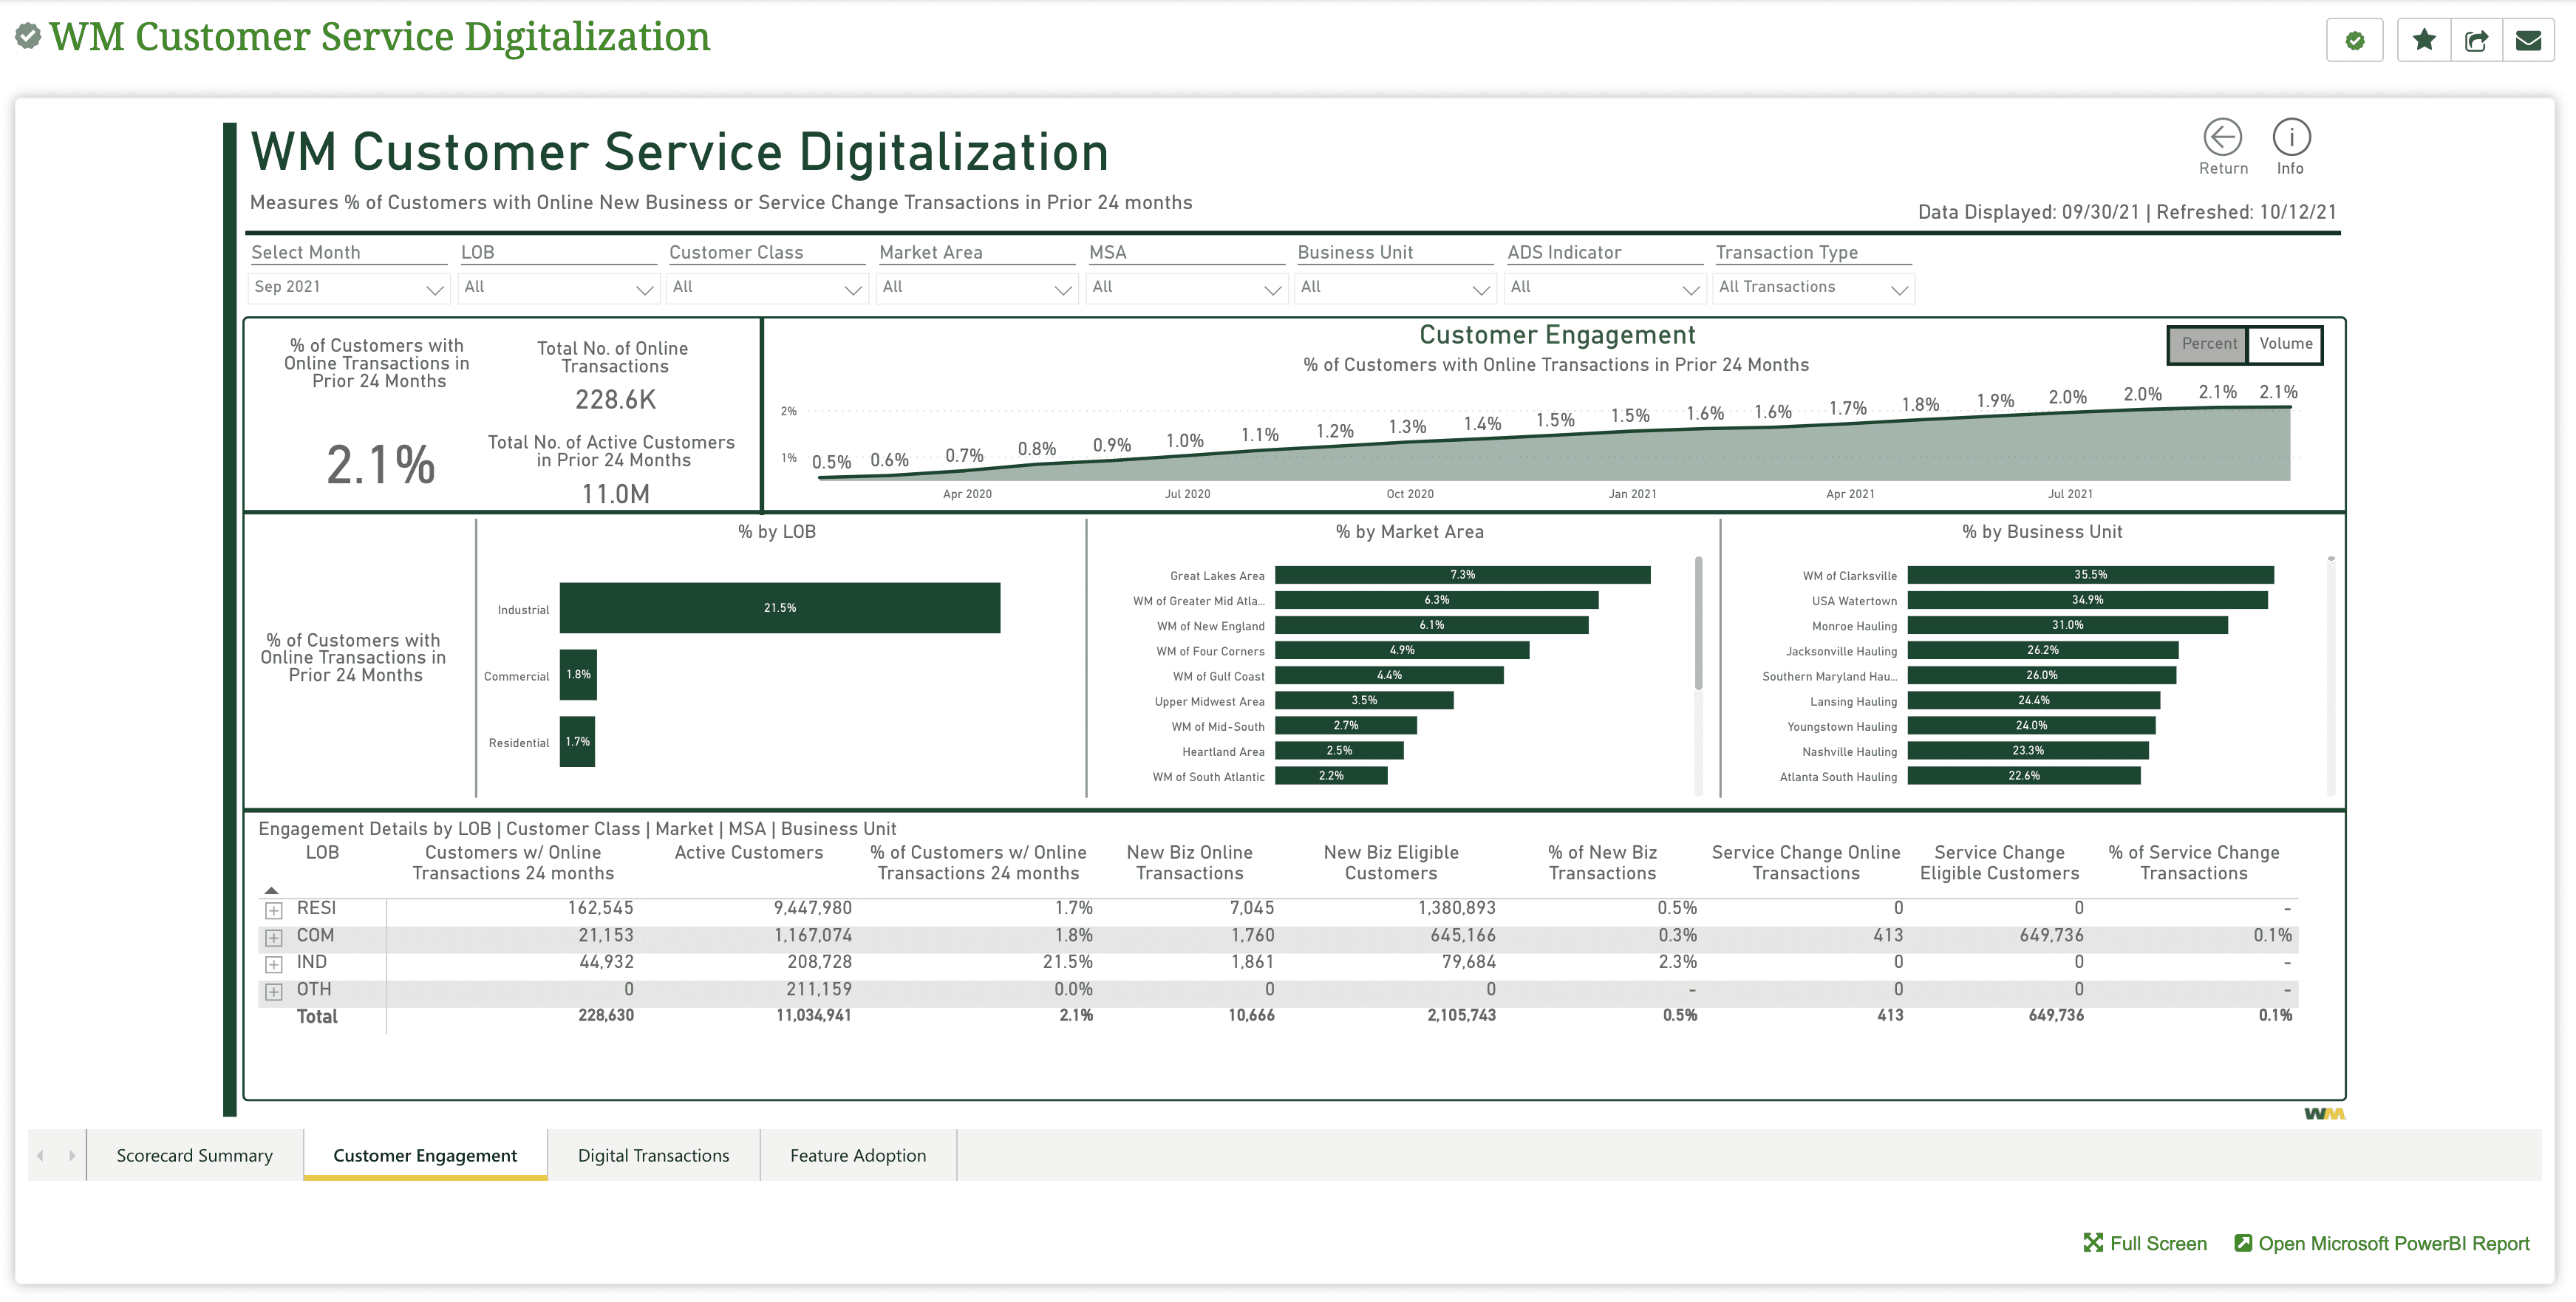Open the Info circle icon
The image size is (2576, 1302).
(x=2291, y=138)
